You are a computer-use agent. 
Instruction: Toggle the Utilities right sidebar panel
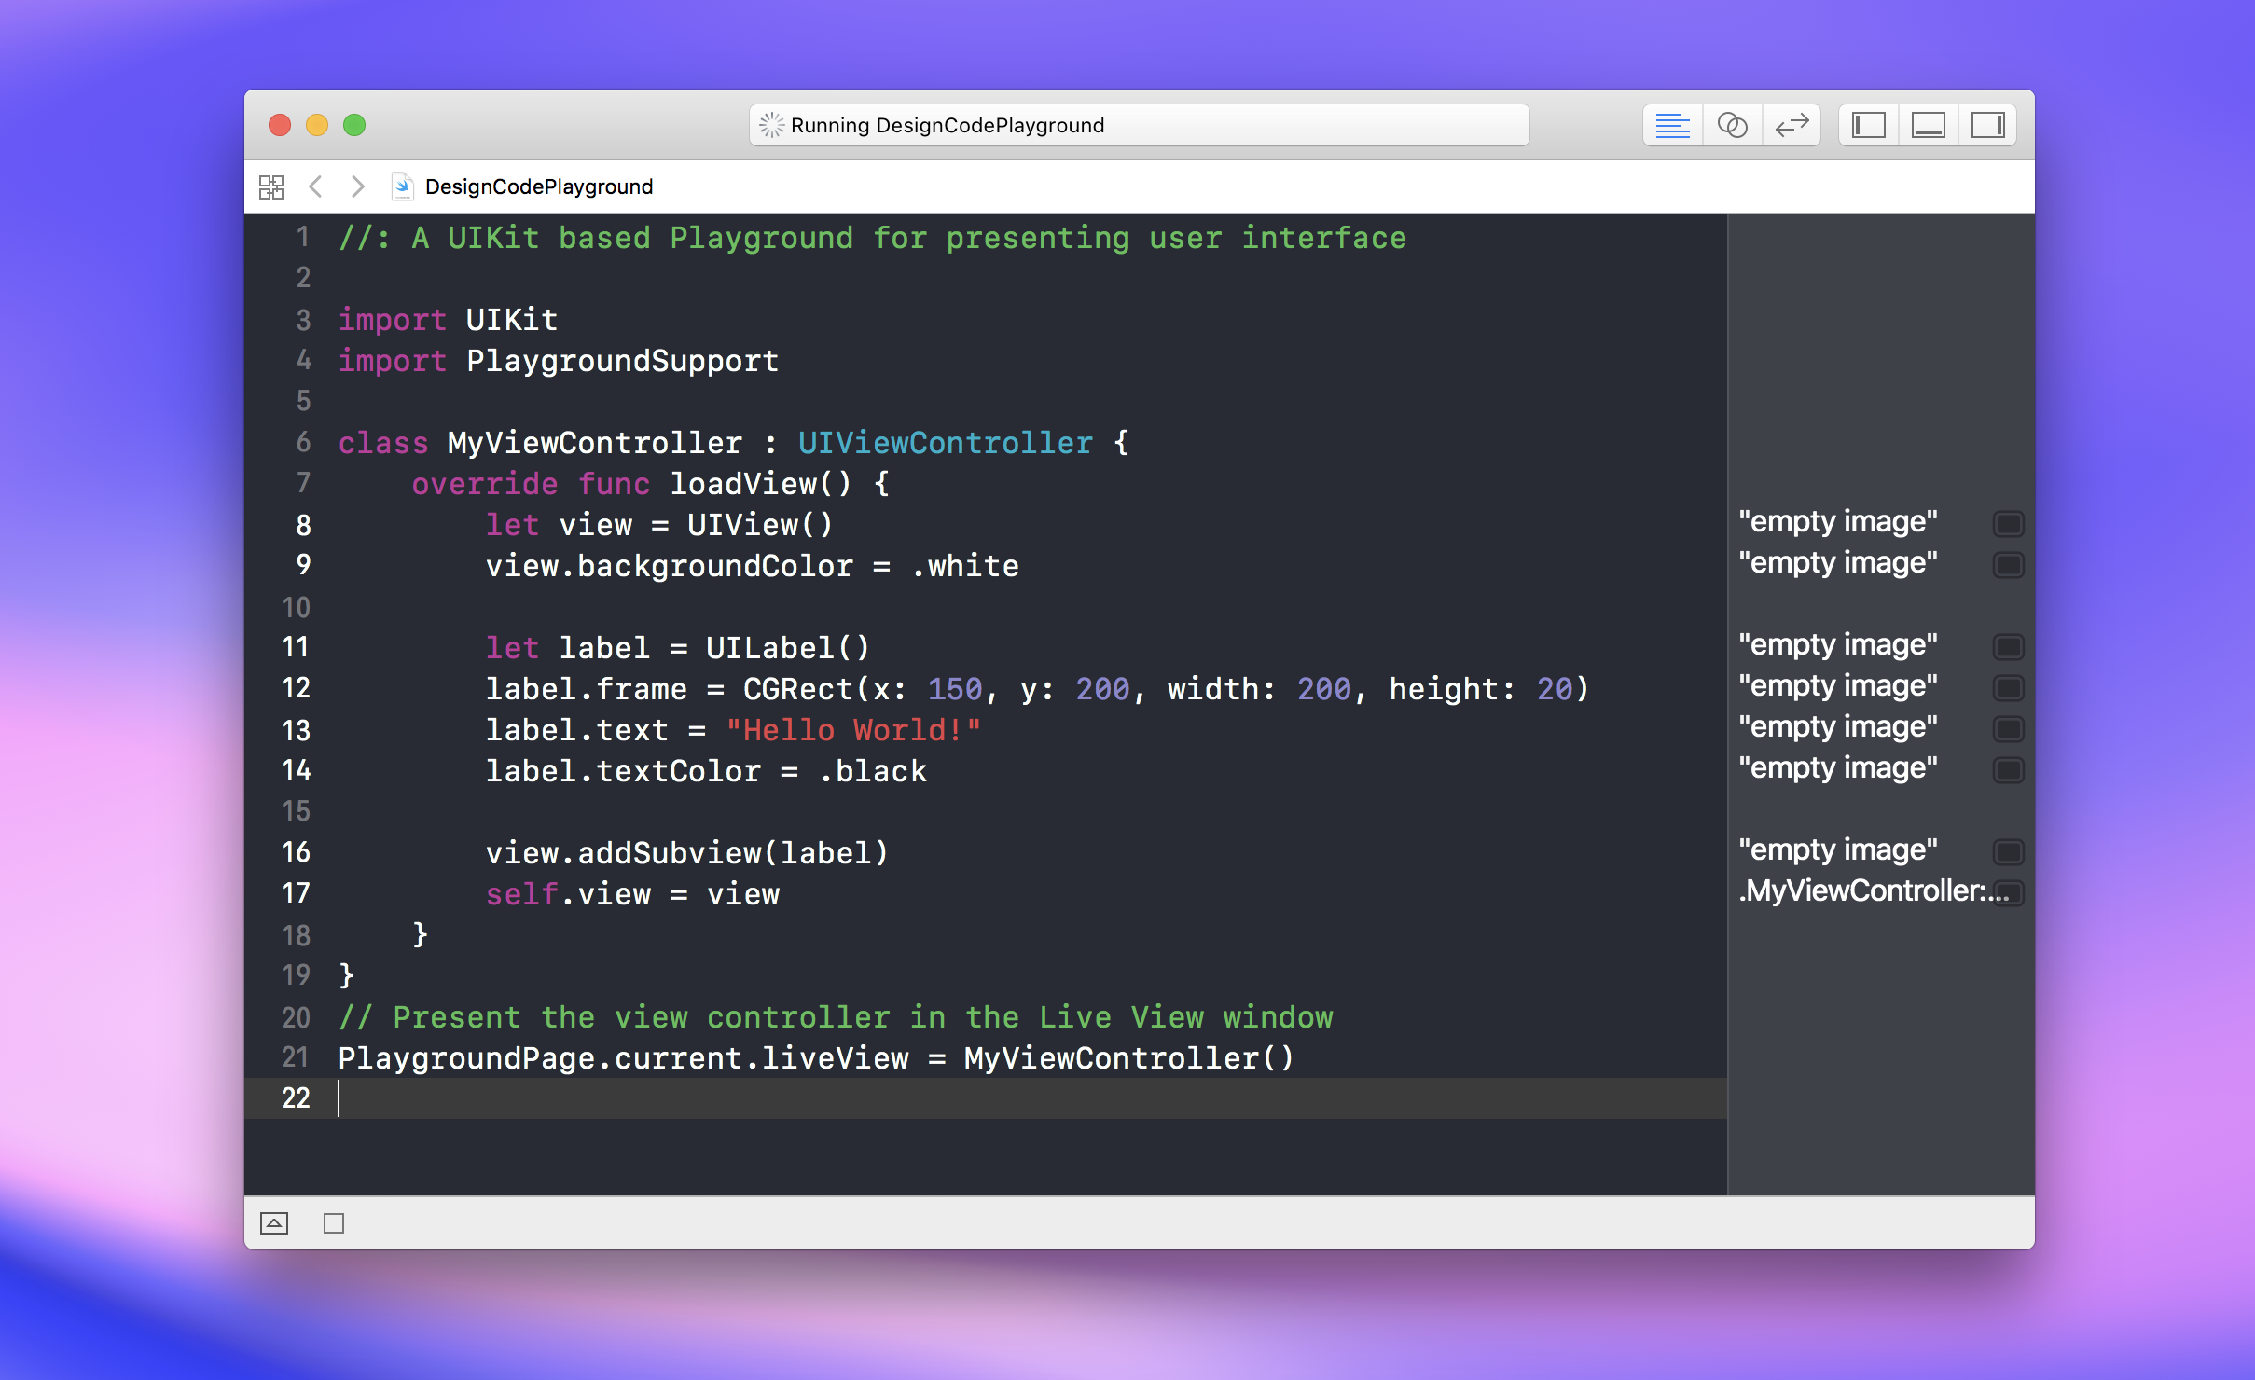point(1987,125)
